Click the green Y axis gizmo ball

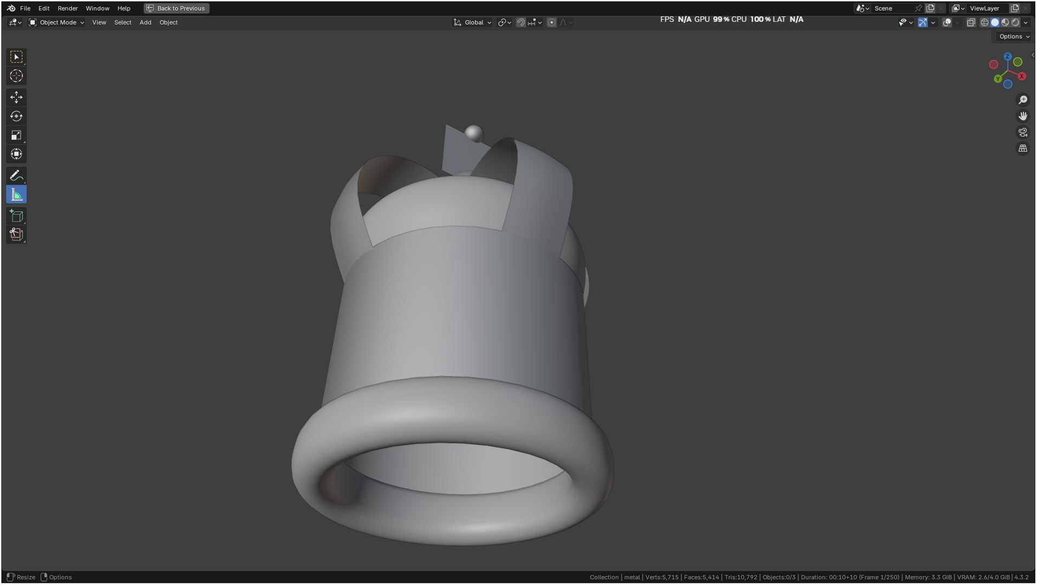point(997,79)
